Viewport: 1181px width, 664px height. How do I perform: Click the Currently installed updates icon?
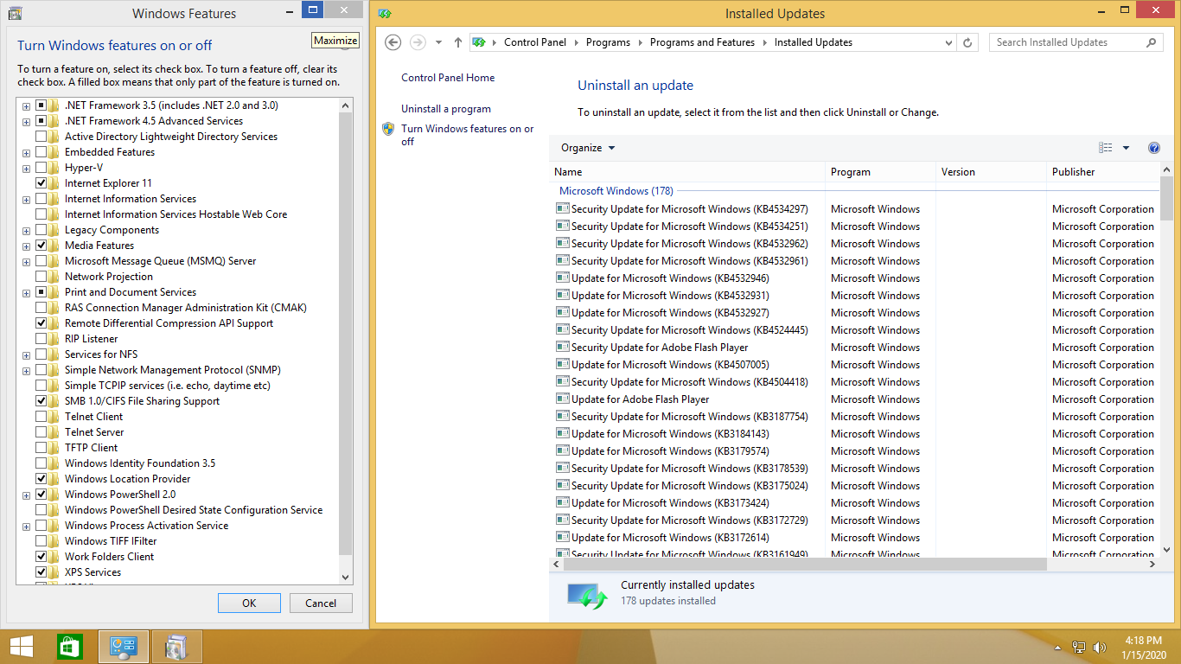tap(588, 595)
